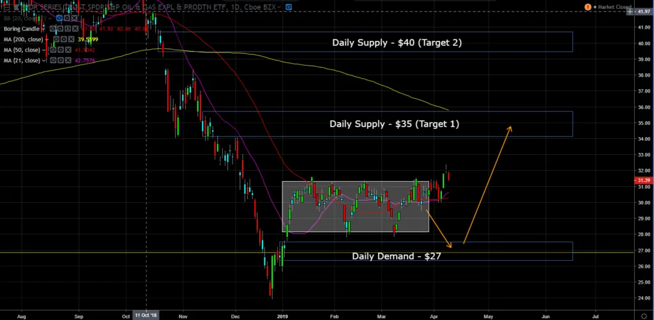Expand the symbol title dropdown arrow

[280, 7]
